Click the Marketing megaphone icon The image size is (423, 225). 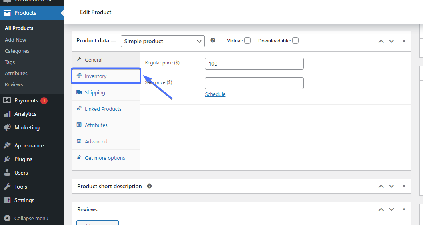coord(7,127)
